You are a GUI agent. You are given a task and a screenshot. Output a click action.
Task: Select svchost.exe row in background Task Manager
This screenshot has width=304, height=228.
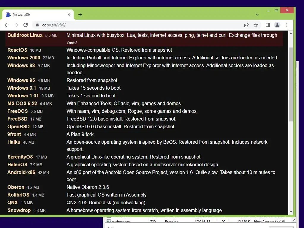click(198, 221)
